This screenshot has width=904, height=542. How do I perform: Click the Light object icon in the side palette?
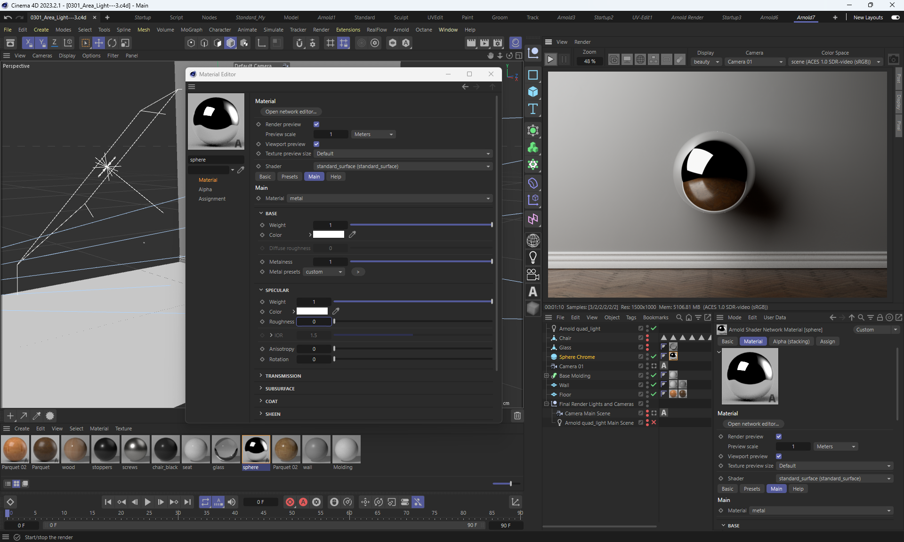[x=533, y=257]
